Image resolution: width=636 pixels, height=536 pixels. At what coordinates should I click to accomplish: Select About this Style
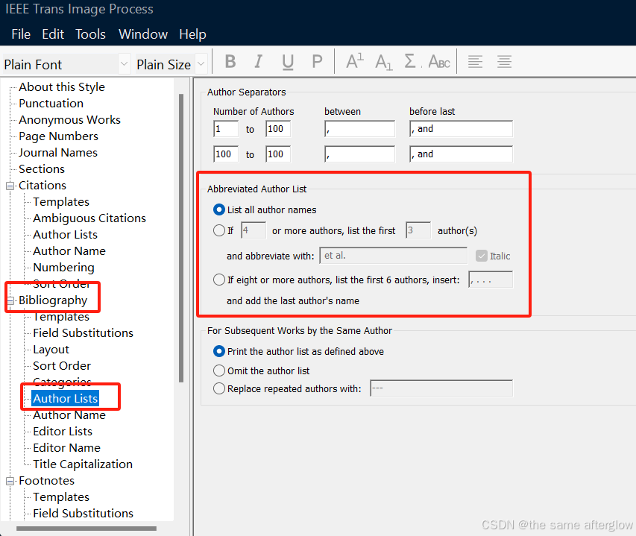[x=62, y=86]
